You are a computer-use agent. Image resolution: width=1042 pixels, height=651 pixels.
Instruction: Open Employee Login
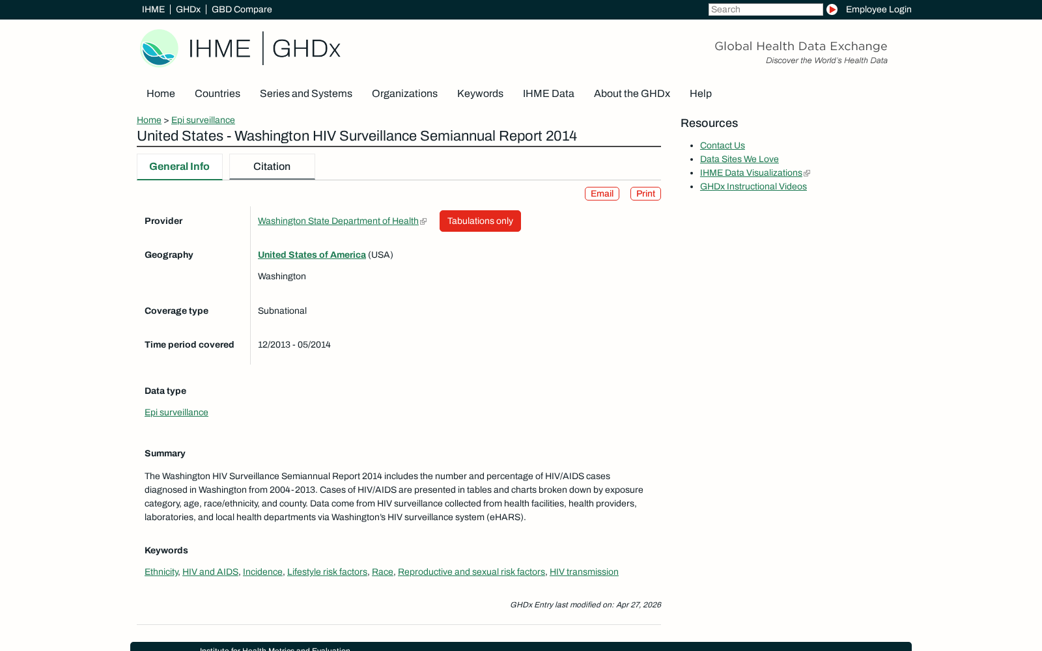879,10
